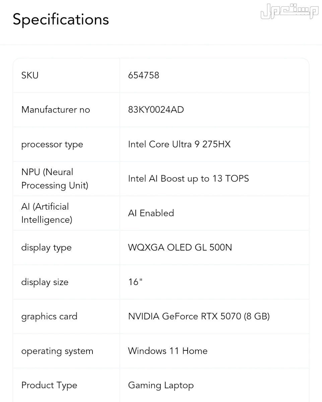Click the Specifications heading
This screenshot has height=402, width=322.
61,19
